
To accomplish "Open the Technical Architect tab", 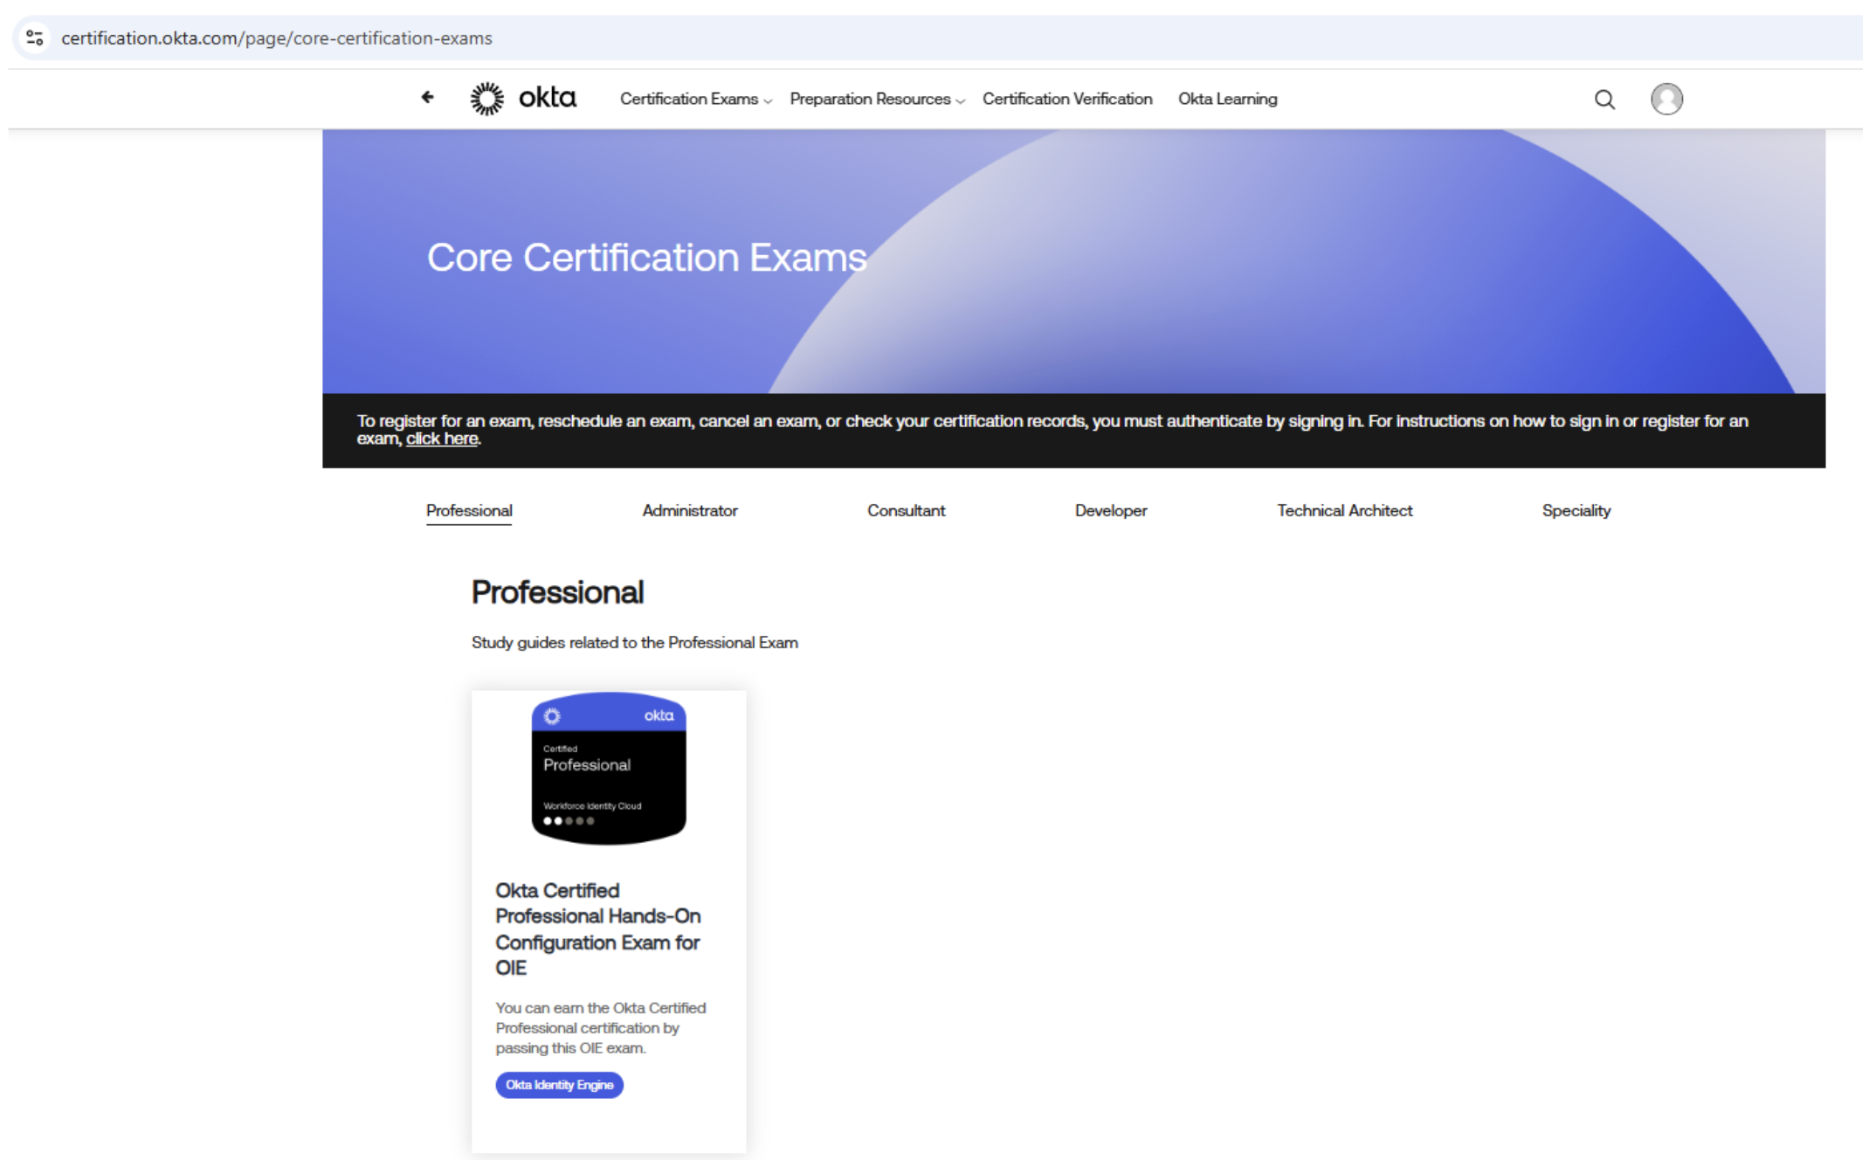I will pos(1343,510).
